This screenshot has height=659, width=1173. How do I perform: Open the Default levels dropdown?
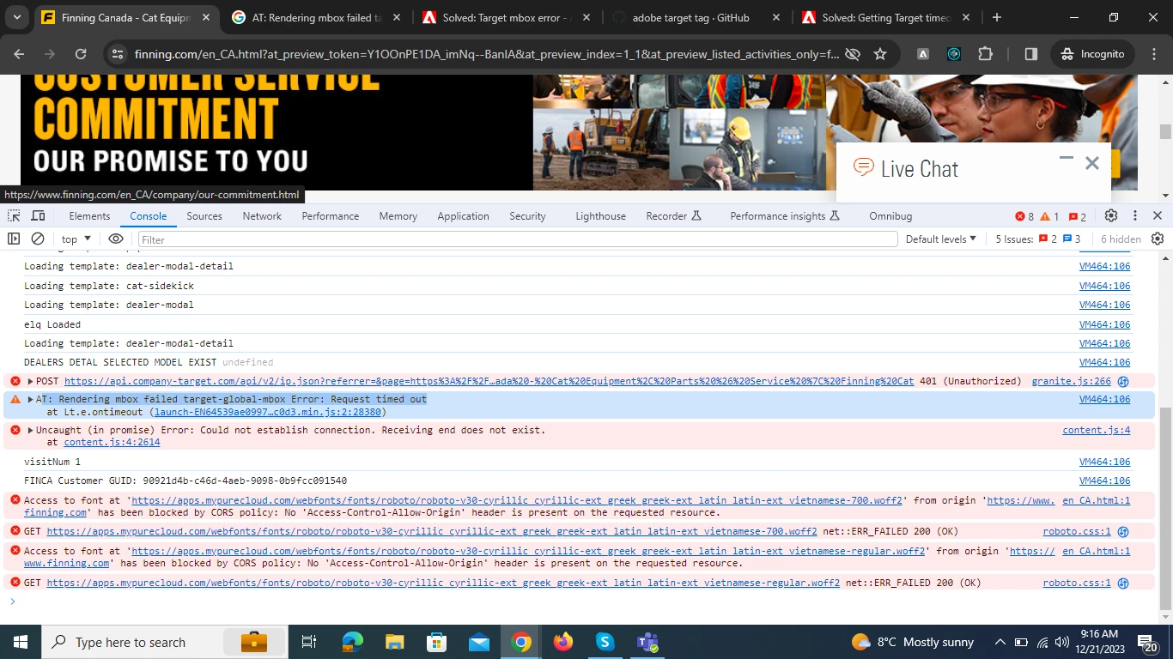coord(941,239)
